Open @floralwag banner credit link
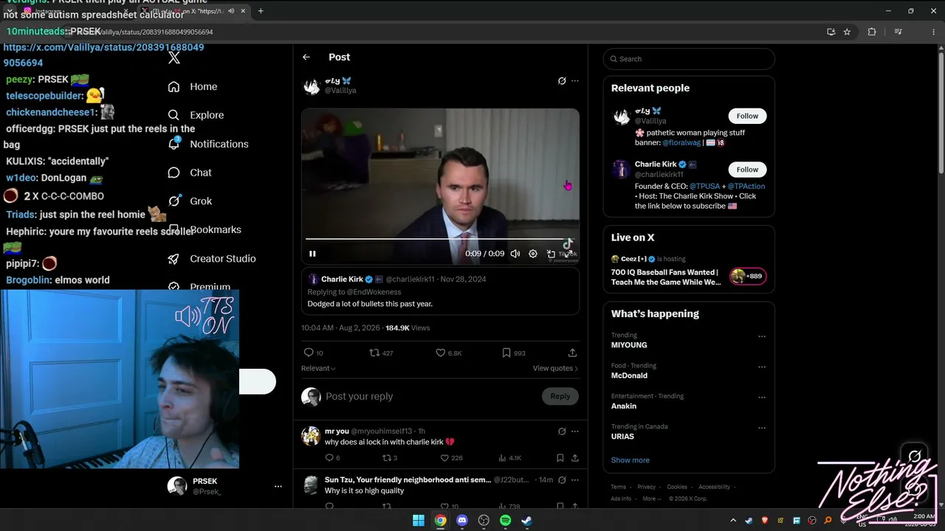 coord(681,142)
